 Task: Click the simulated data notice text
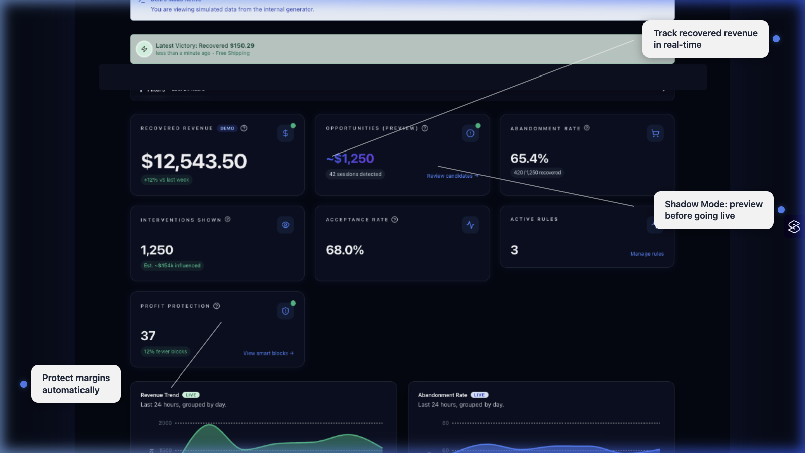pos(232,9)
